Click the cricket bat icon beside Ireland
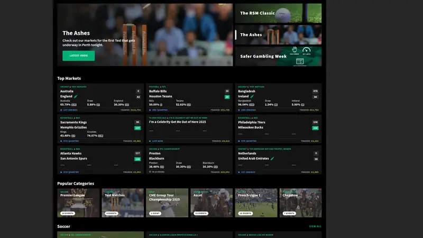The width and height of the screenshot is (423, 238). click(x=253, y=97)
